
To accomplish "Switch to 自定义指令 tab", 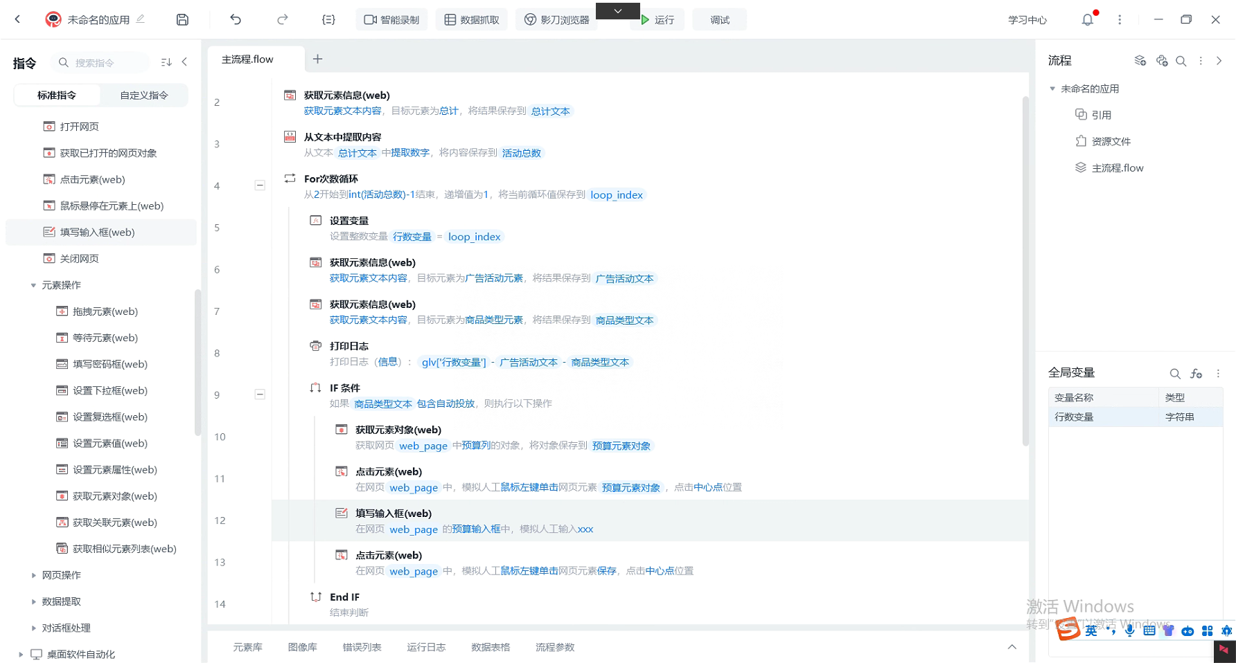I will [x=144, y=95].
